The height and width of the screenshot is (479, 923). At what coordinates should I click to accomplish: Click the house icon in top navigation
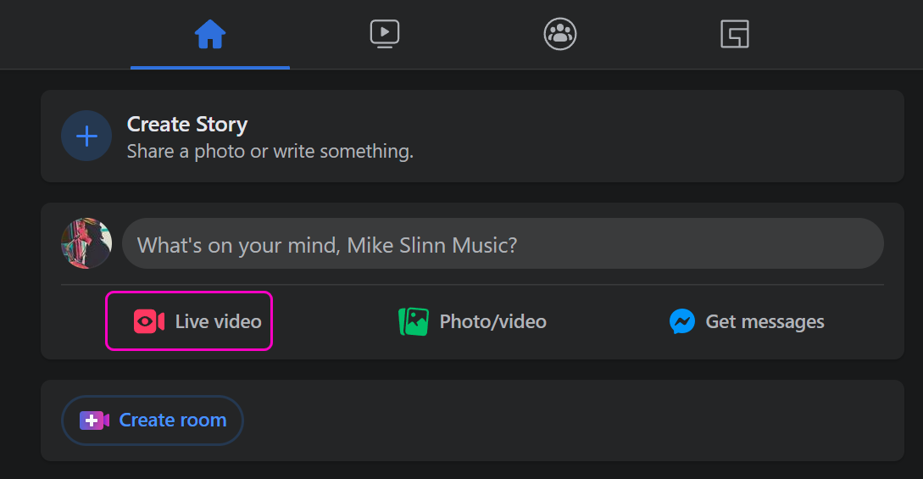click(209, 34)
